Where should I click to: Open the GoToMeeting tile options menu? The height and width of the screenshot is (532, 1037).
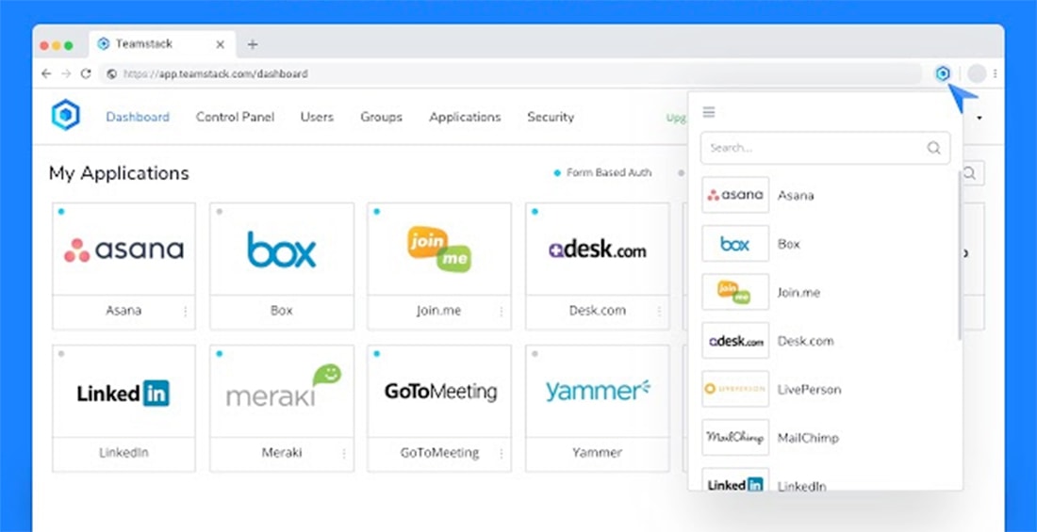pos(501,453)
